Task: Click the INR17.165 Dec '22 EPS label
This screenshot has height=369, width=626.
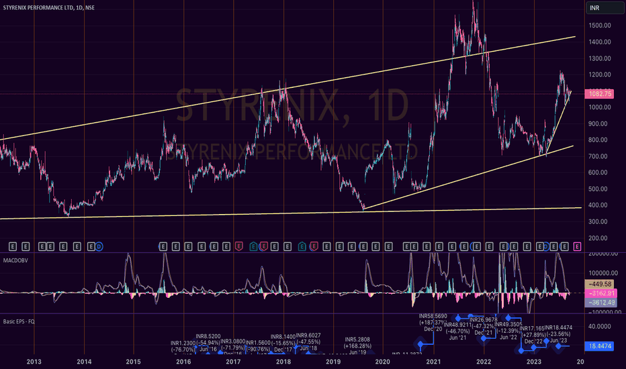Action: [533, 335]
